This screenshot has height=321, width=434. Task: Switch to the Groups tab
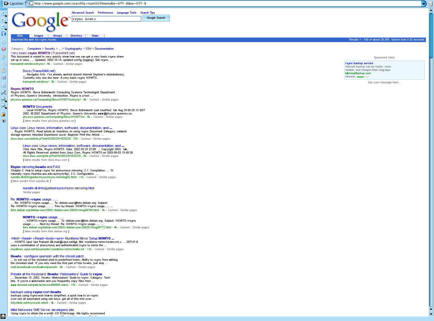[x=58, y=36]
